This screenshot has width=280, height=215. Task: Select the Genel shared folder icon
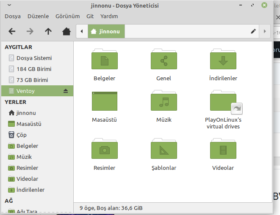coord(164,59)
